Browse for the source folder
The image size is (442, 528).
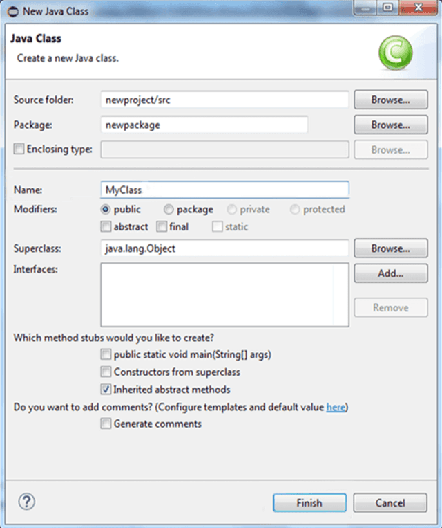click(391, 100)
